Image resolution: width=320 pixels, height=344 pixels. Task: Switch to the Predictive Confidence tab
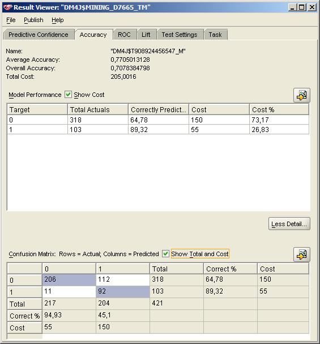pyautogui.click(x=39, y=35)
